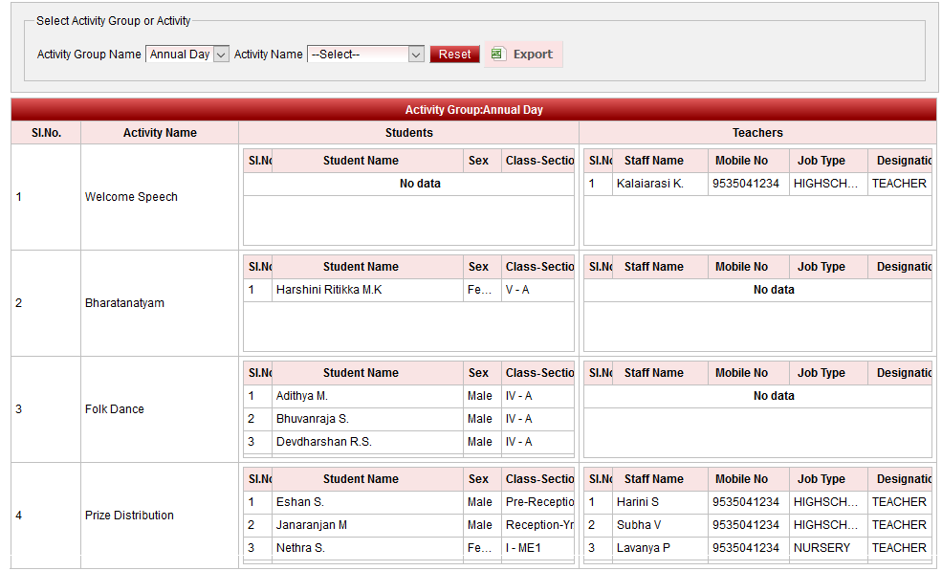942x571 pixels.
Task: Click Mobile No header in Bharatanatyam row
Action: (741, 267)
